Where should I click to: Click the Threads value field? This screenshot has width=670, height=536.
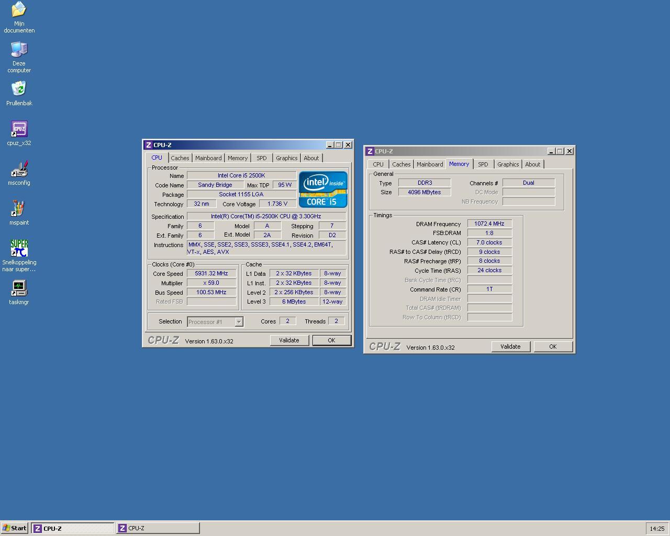(336, 321)
